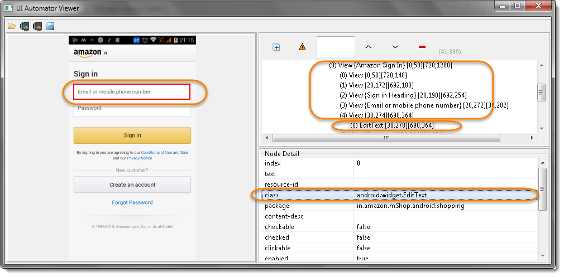Select the clickable row in Node Detail
Viewport: 564px width, 277px height.
tap(400, 248)
